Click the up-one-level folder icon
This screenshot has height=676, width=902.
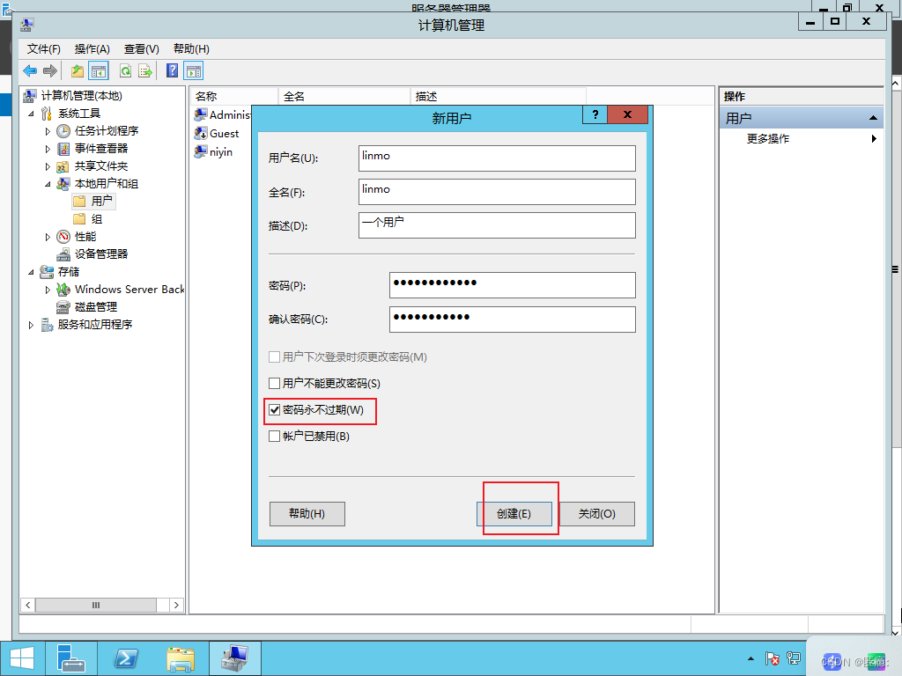pyautogui.click(x=78, y=71)
